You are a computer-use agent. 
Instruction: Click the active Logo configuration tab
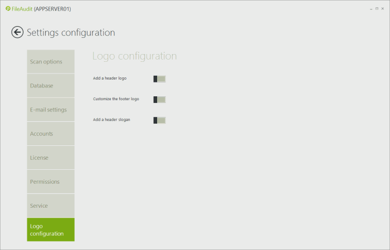50,229
